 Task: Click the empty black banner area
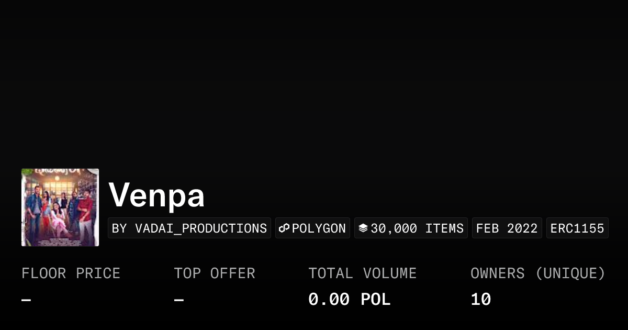point(314,79)
